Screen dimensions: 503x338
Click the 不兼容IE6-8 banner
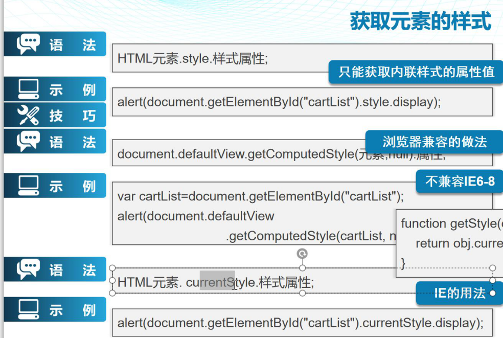(459, 181)
